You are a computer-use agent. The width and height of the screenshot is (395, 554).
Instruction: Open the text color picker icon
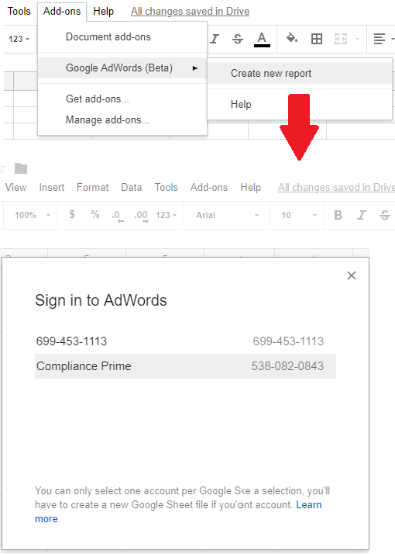click(x=262, y=39)
